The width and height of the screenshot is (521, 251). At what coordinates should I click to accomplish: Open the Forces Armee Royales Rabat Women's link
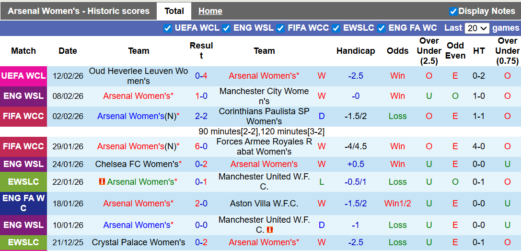point(264,146)
